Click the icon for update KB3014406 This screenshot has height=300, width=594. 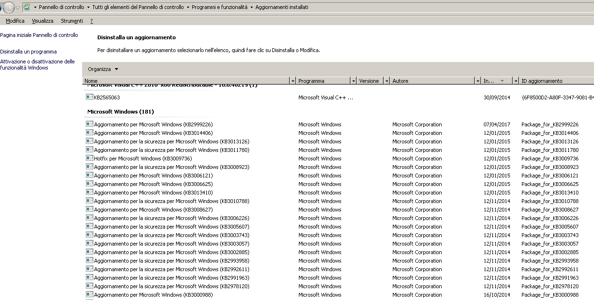pyautogui.click(x=89, y=132)
